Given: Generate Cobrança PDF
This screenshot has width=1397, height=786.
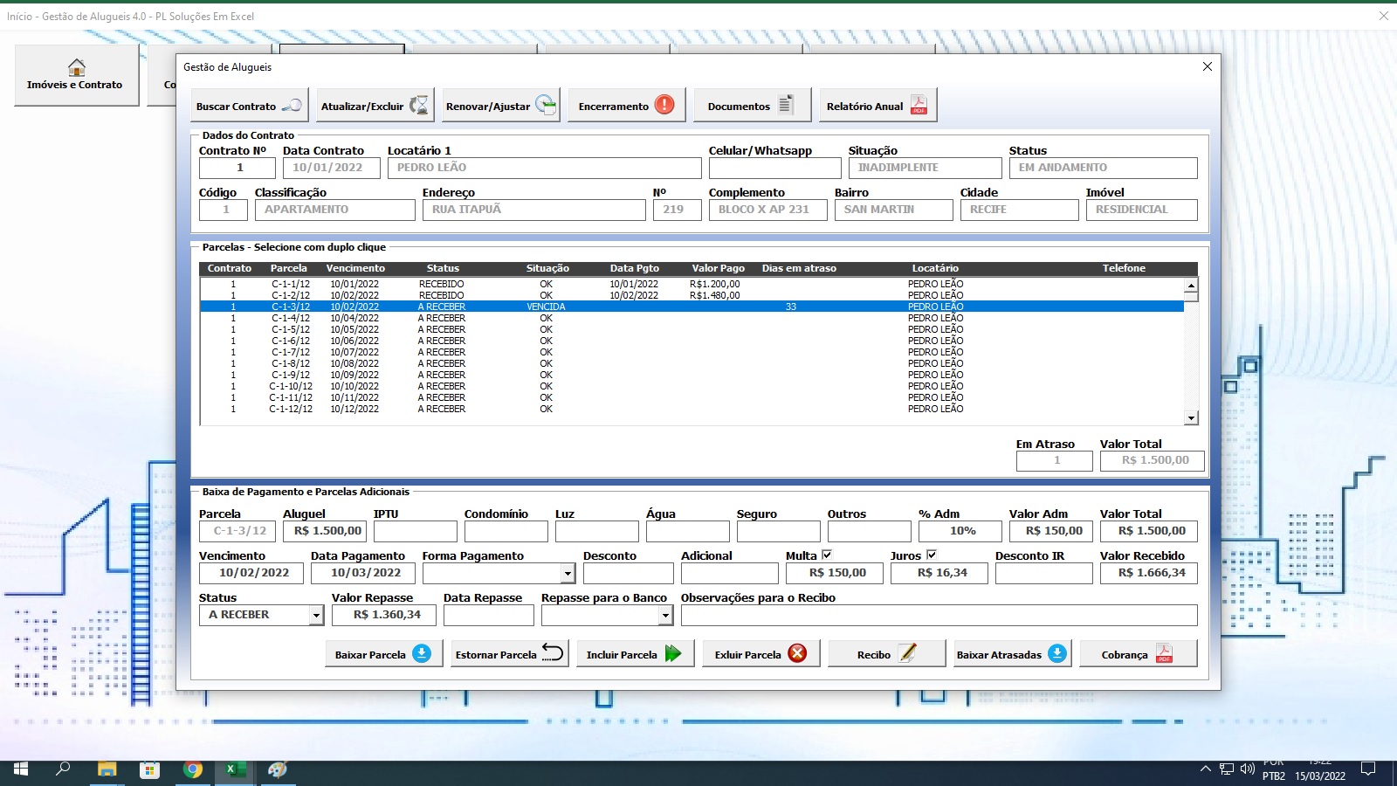Looking at the screenshot, I should coord(1138,654).
